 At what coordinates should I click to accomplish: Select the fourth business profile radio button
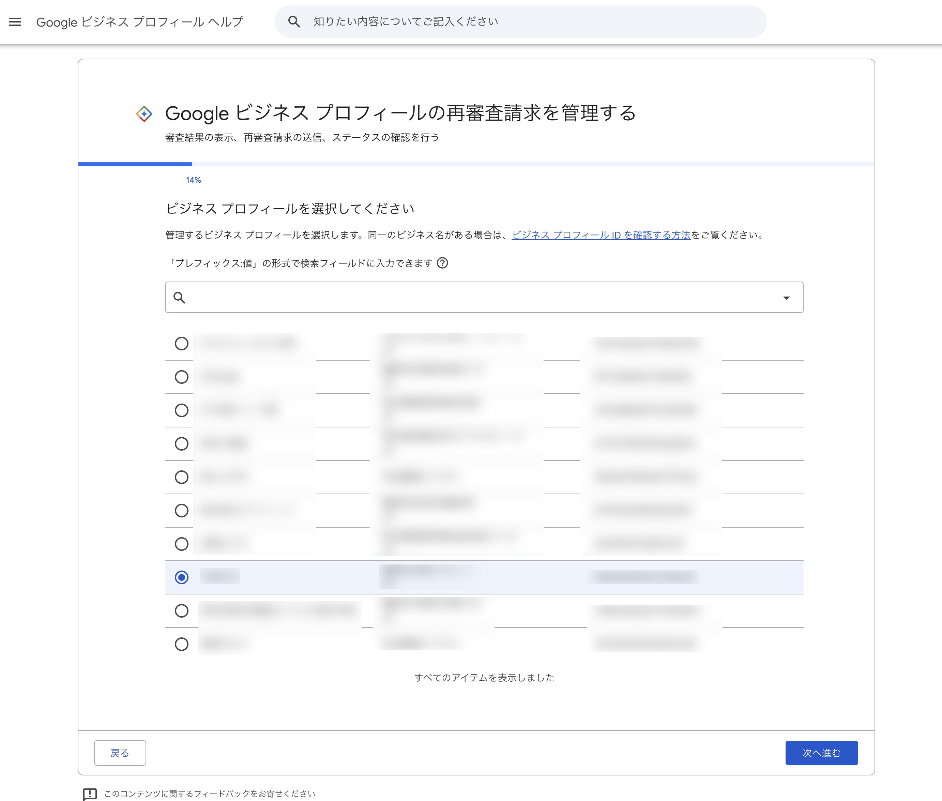pyautogui.click(x=182, y=444)
